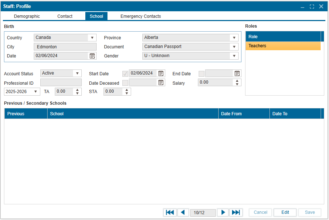Enable the End Date checkbox
329x220 pixels.
pyautogui.click(x=202, y=73)
